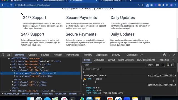This screenshot has width=178, height=100.
Task: Add new style rule plus icon
Action: click(x=163, y=65)
